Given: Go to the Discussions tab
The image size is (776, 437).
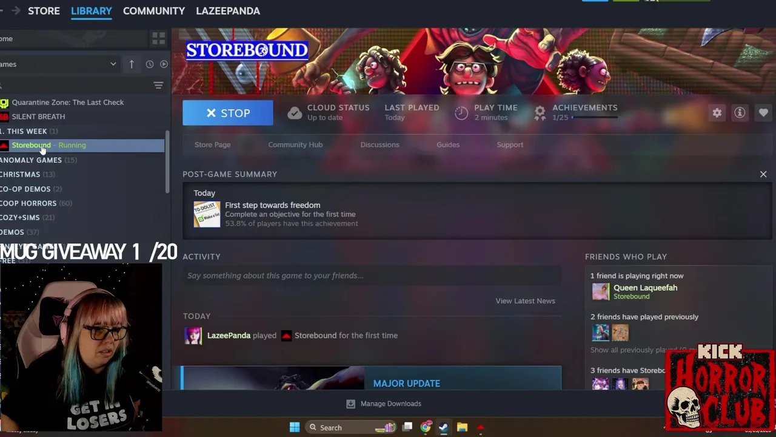Looking at the screenshot, I should [380, 145].
